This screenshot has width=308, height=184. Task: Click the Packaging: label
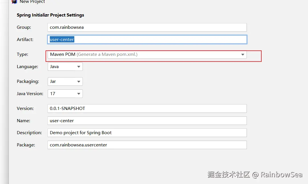(28, 81)
